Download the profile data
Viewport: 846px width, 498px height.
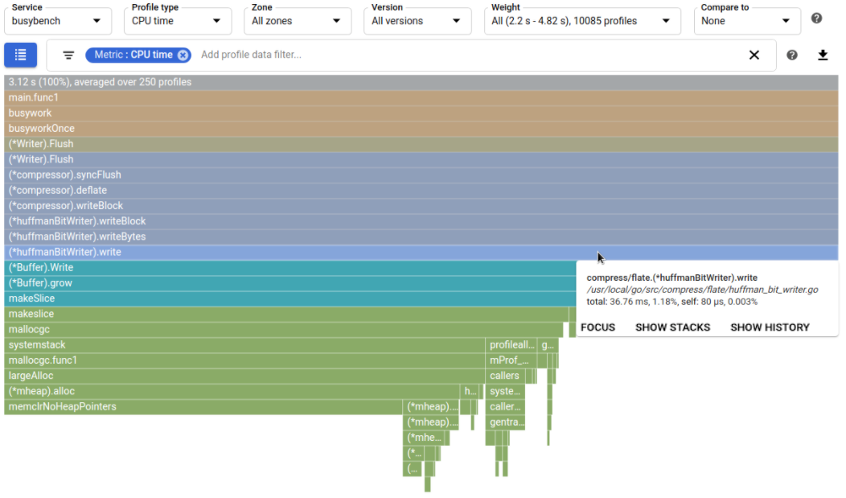[823, 55]
